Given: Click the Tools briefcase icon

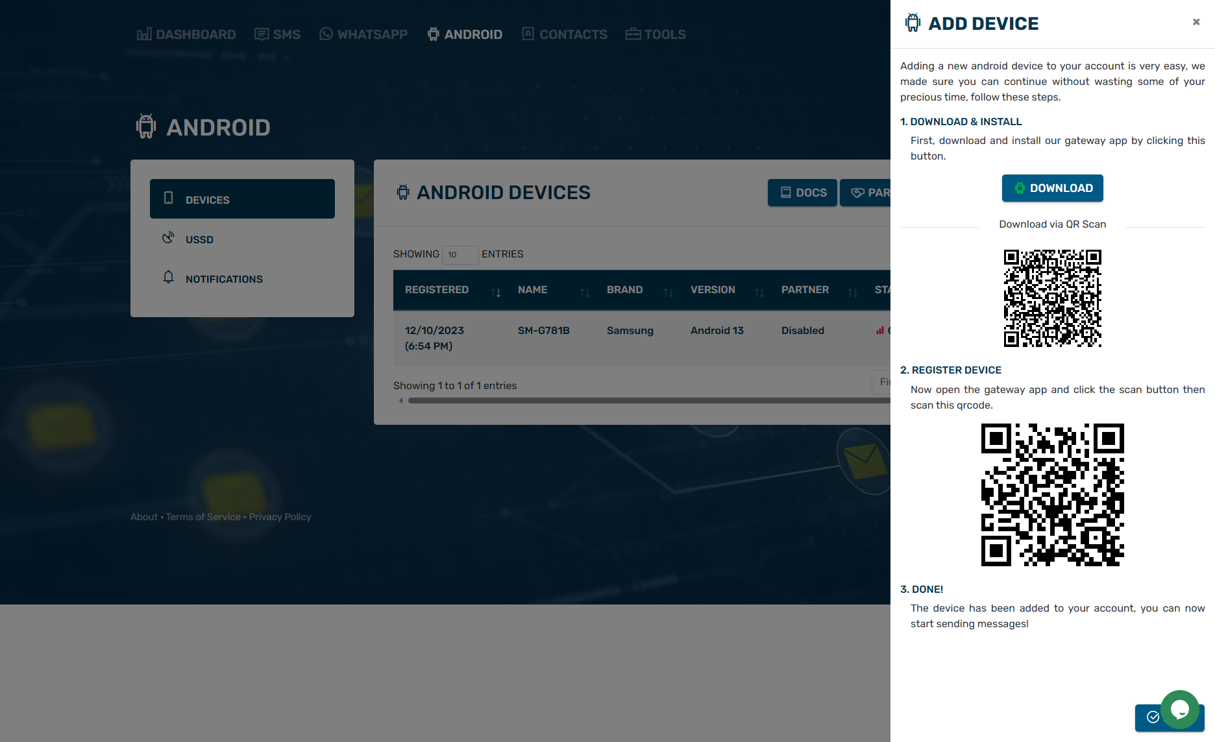Looking at the screenshot, I should tap(633, 34).
